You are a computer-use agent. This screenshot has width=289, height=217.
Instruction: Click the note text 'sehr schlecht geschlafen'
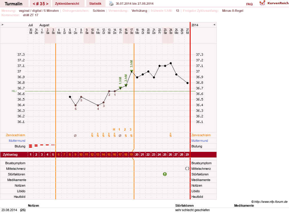192,210
